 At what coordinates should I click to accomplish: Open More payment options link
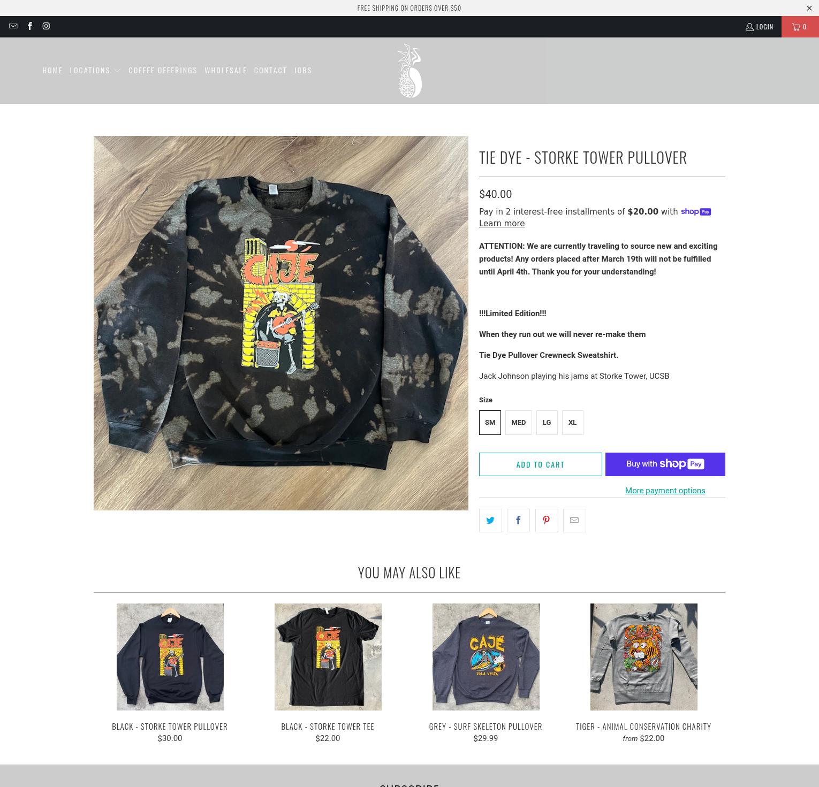[x=665, y=491]
